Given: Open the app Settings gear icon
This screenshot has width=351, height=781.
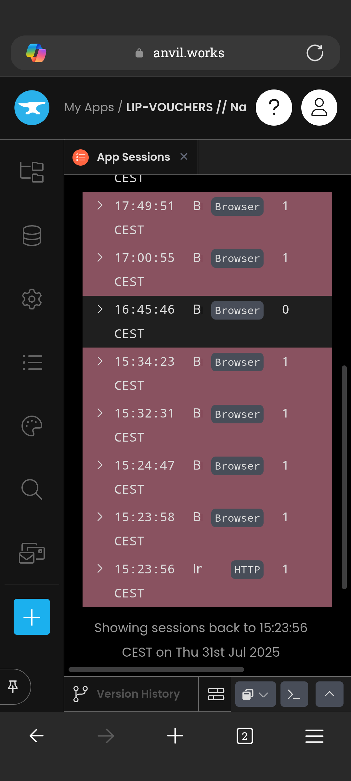Looking at the screenshot, I should point(32,299).
